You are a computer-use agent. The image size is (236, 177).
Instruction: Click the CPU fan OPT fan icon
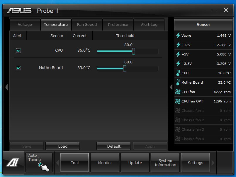click(178, 101)
